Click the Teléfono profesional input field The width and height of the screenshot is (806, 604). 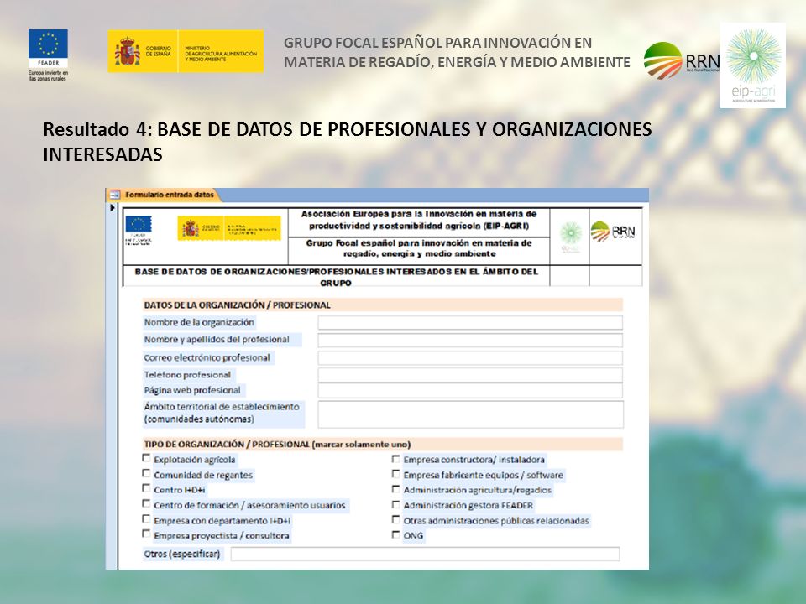pos(470,375)
